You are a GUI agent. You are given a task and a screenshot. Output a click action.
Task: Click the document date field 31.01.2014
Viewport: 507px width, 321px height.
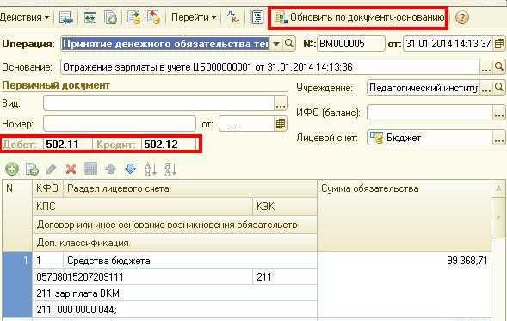pyautogui.click(x=448, y=44)
